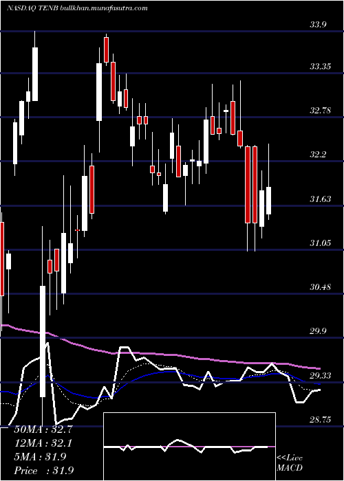Click the 33.9 price axis label

pyautogui.click(x=318, y=25)
